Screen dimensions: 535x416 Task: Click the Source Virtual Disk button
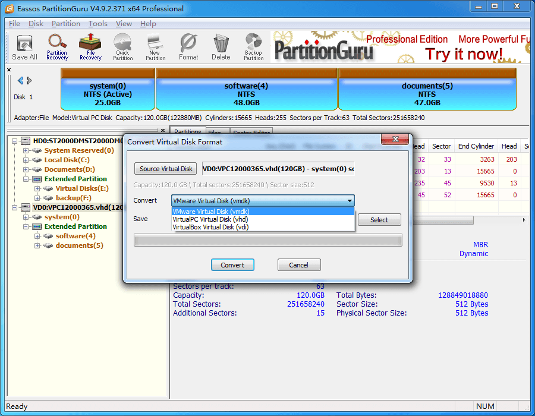point(165,169)
